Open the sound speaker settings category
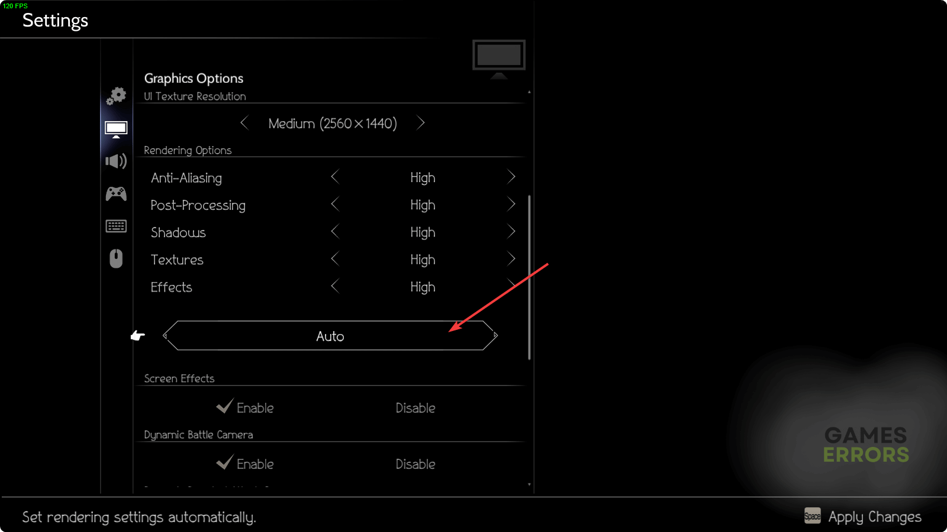 pyautogui.click(x=116, y=161)
